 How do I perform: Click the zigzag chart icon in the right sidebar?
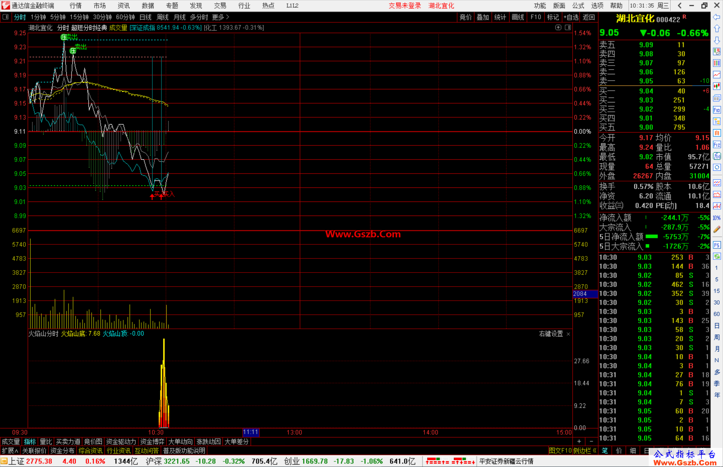pyautogui.click(x=717, y=206)
